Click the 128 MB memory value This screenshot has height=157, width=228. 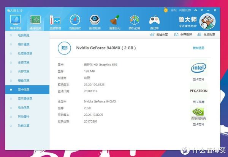89,71
